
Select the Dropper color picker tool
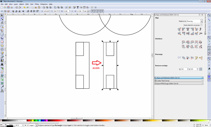pyautogui.click(x=2, y=87)
